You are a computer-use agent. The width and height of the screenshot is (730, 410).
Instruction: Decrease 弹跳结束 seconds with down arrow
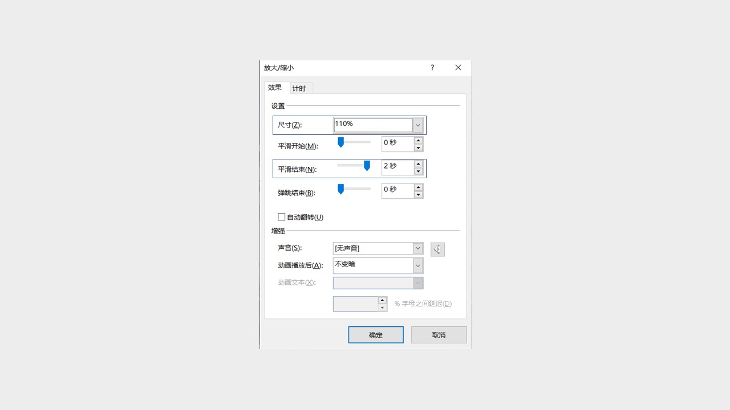[418, 195]
